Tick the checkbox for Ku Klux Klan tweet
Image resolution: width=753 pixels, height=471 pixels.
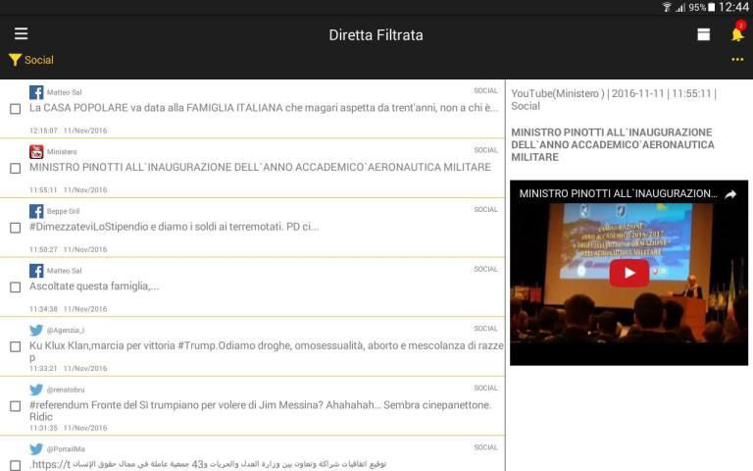point(15,346)
